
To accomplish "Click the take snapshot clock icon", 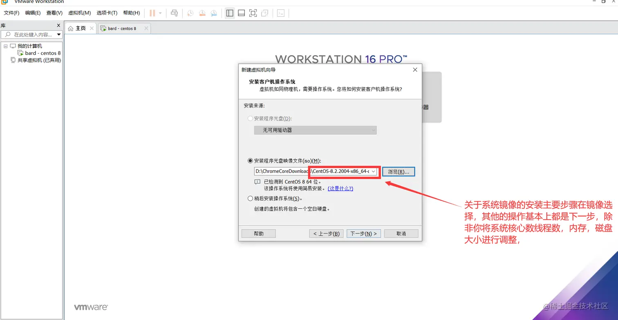I will pyautogui.click(x=190, y=13).
